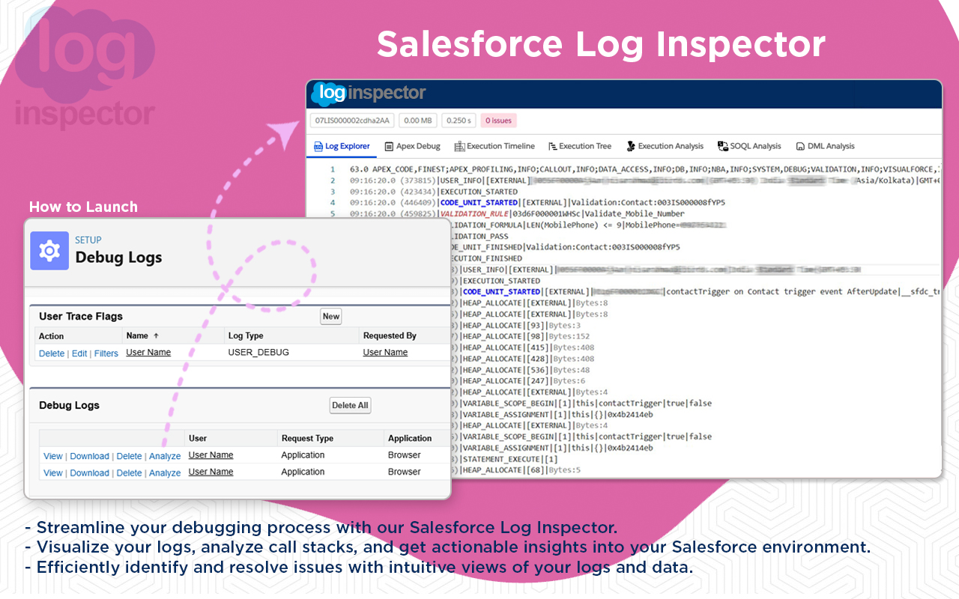Click the HEAP_ALLOCATE [536] Bytes:48 line
The width and height of the screenshot is (959, 599).
tap(521, 370)
